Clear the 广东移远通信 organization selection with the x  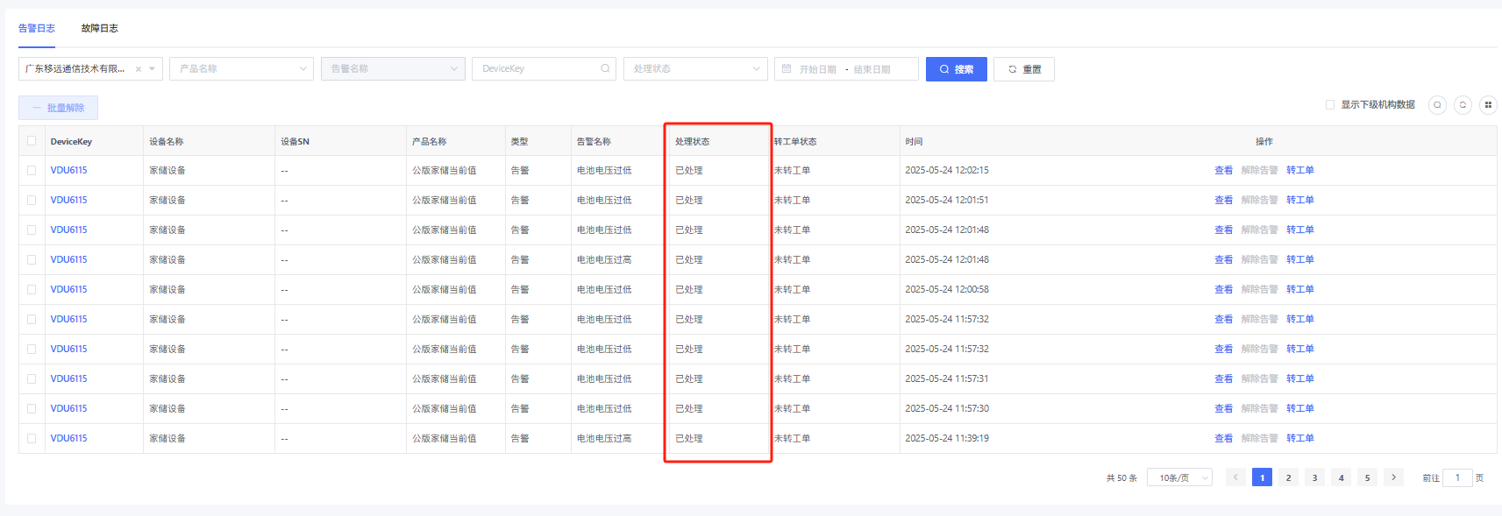(139, 69)
